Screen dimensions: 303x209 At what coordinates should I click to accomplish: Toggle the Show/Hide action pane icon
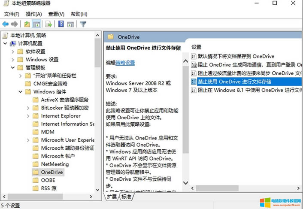point(71,24)
